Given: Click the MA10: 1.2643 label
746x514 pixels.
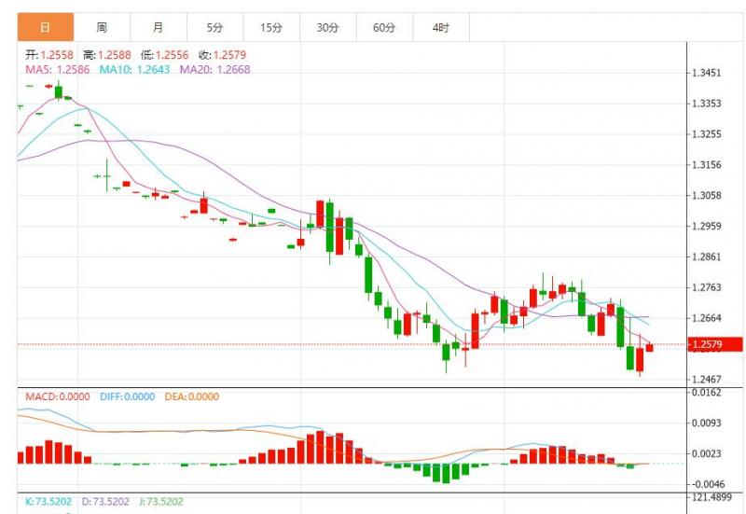Looking at the screenshot, I should coord(134,69).
